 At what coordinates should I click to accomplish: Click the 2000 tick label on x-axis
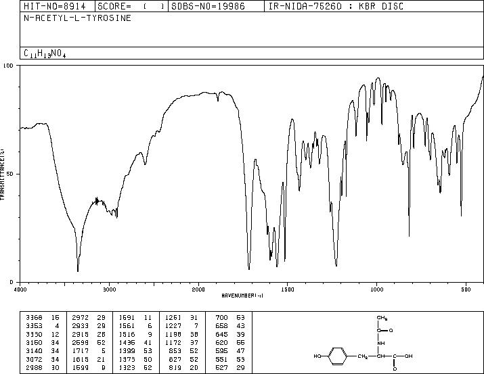tap(198, 289)
